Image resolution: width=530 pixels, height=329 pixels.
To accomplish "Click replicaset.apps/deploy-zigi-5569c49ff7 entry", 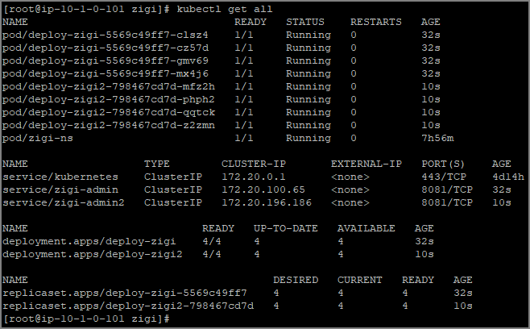I will click(124, 293).
